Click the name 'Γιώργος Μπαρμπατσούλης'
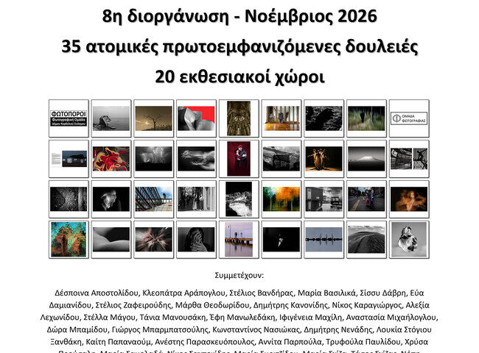Viewport: 479px width, 353px height. [x=160, y=329]
